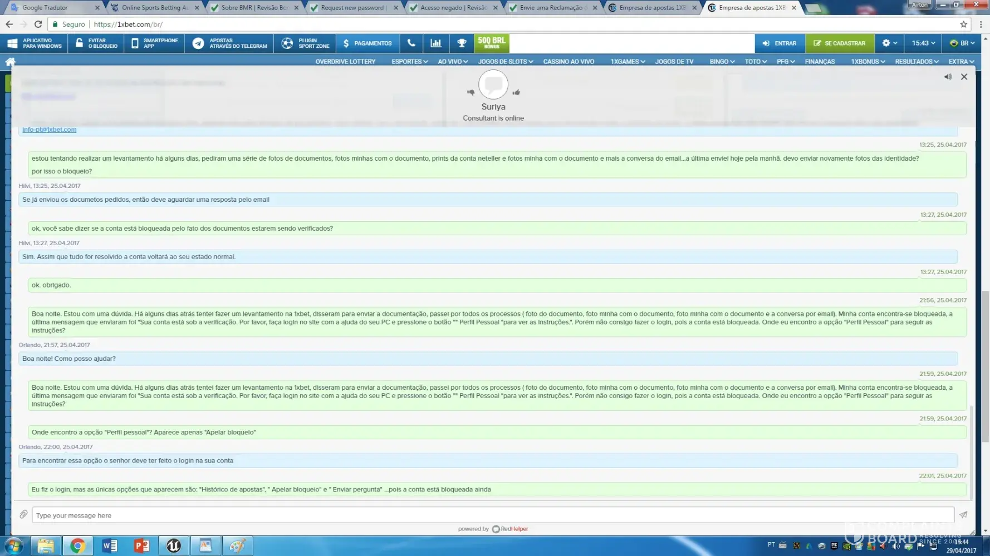Switch to Sobre BMR tab
990x556 pixels.
pos(254,8)
